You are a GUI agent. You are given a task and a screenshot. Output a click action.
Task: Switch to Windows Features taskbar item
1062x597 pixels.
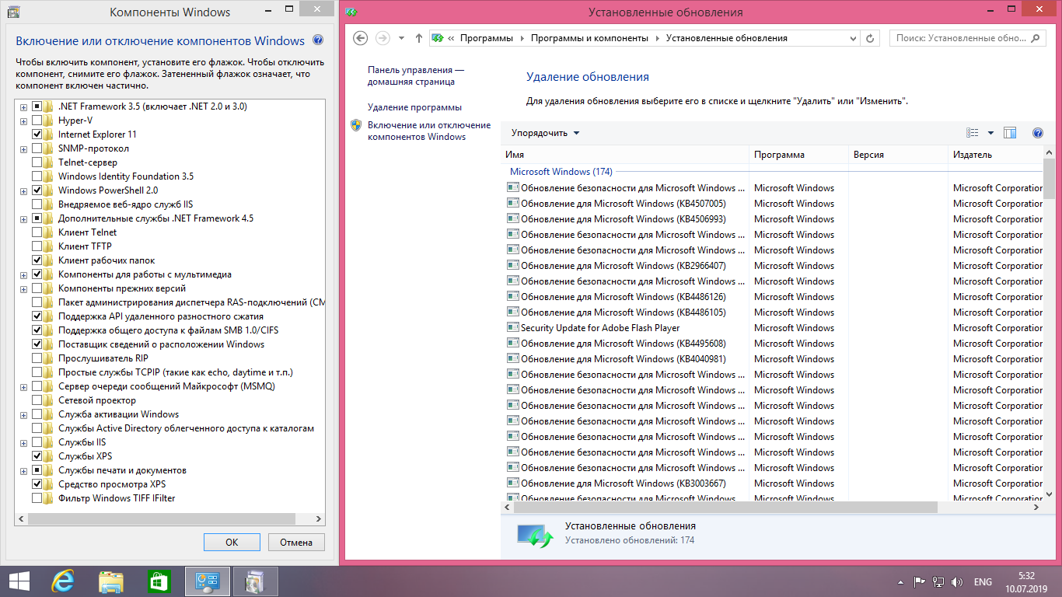(255, 581)
